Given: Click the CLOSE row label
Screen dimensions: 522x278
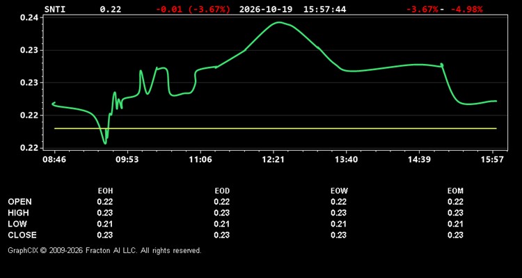Looking at the screenshot, I should tap(22, 235).
